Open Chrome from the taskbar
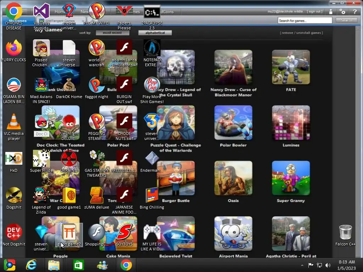 tap(126, 265)
